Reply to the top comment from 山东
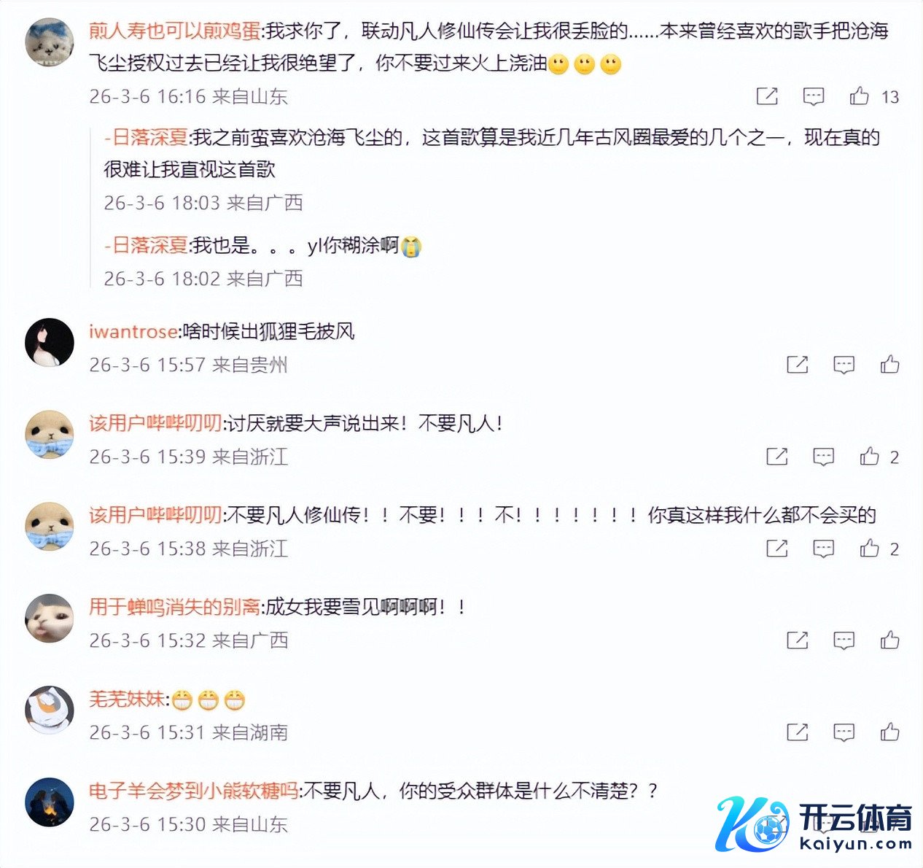This screenshot has height=868, width=923. (x=814, y=96)
